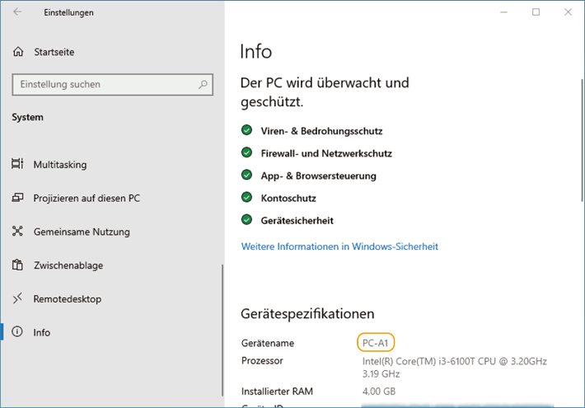Image resolution: width=585 pixels, height=408 pixels.
Task: Open Weitere Informationen in Windows-Sicherheit link
Action: coord(339,246)
